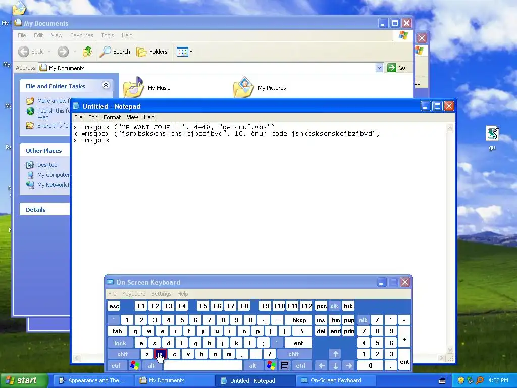
Task: Click the application menu key icon
Action: click(285, 366)
